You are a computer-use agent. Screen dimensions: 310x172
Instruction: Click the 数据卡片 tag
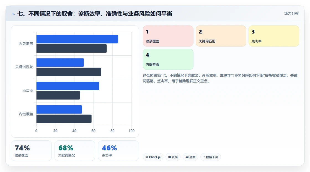tap(211, 157)
